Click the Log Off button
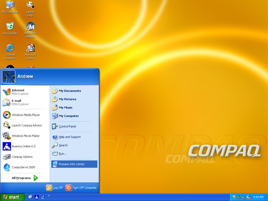 click(x=55, y=188)
